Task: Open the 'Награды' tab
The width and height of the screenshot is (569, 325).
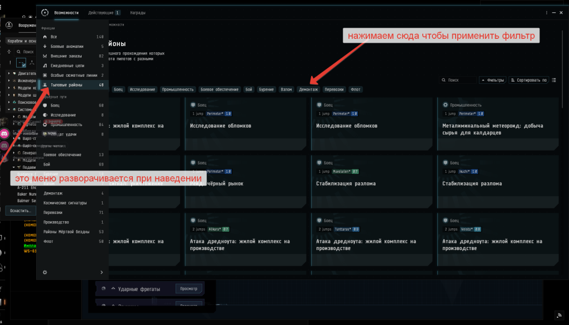Action: tap(138, 12)
